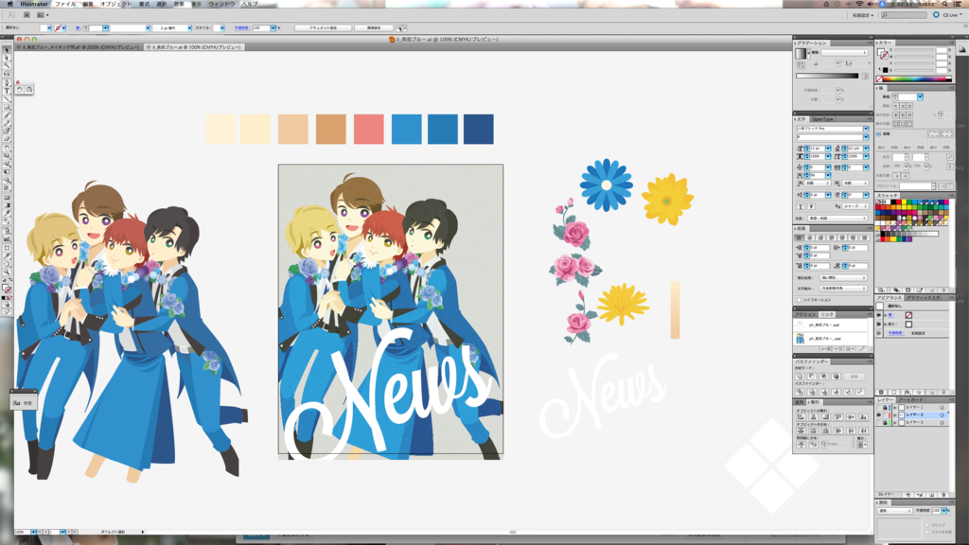Click the Intersect shape mode icon
969x545 pixels.
click(824, 377)
